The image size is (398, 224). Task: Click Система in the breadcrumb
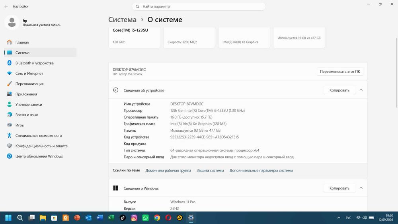coord(122,19)
